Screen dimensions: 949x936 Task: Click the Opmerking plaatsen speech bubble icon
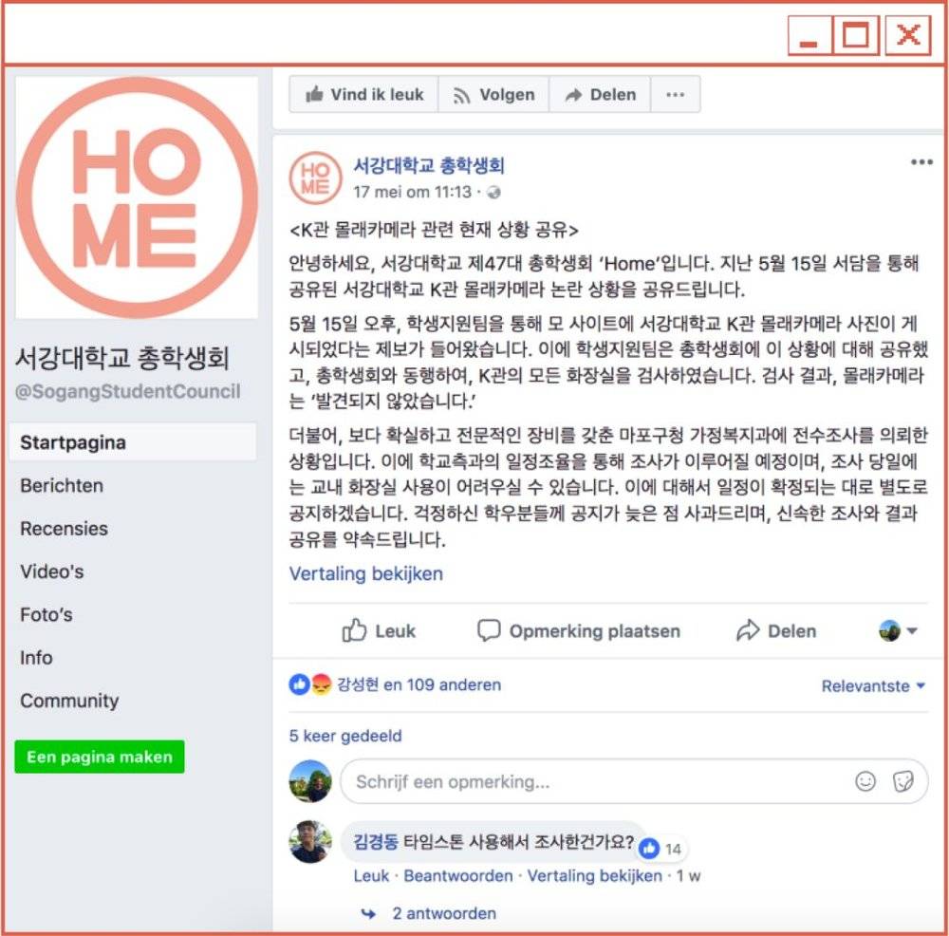coord(489,630)
